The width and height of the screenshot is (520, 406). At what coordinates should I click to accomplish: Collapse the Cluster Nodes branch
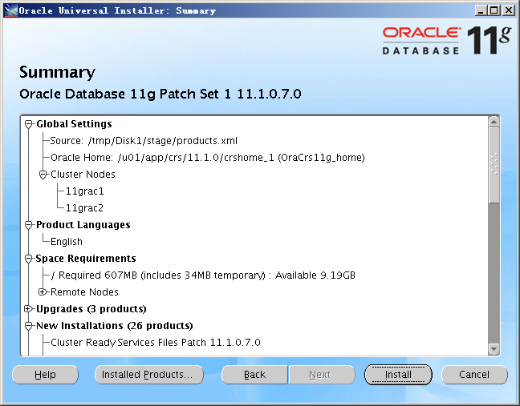tap(43, 175)
